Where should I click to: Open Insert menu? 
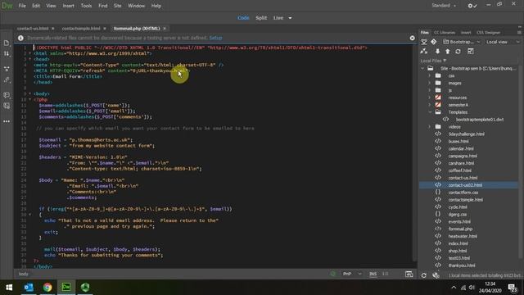(x=69, y=6)
